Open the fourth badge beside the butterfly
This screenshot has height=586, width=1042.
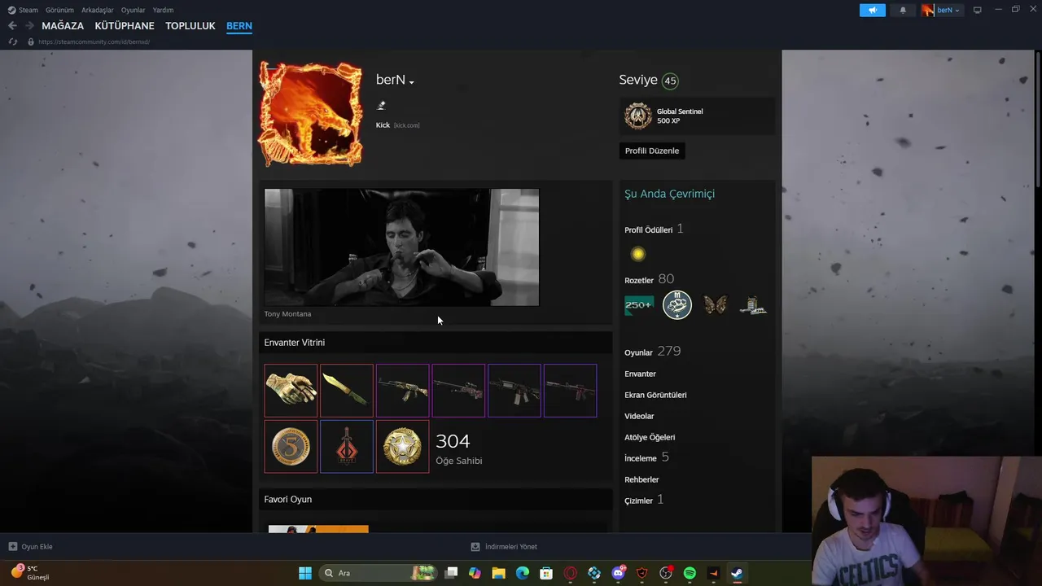click(x=753, y=305)
